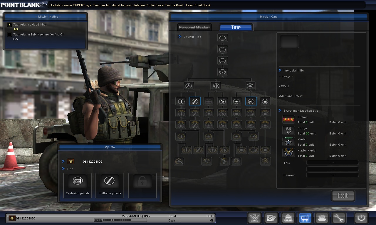
Task: Click the empty title preview box
Action: pyautogui.click(x=289, y=41)
